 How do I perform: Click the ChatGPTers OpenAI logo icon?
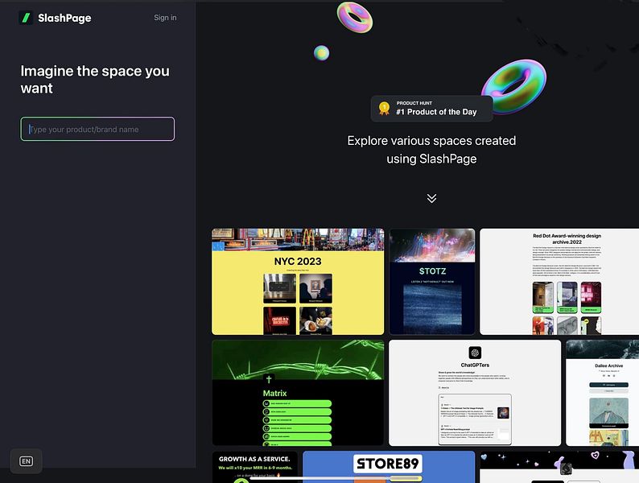(x=475, y=353)
